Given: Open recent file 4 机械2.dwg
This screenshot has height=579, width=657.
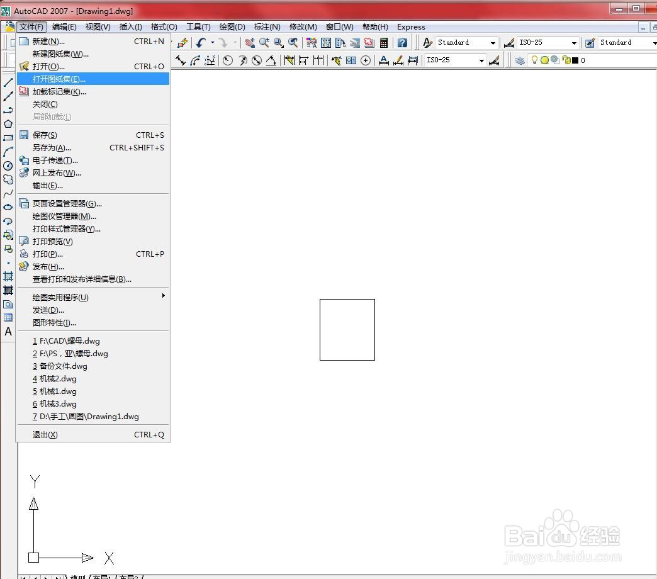Looking at the screenshot, I should pos(93,379).
